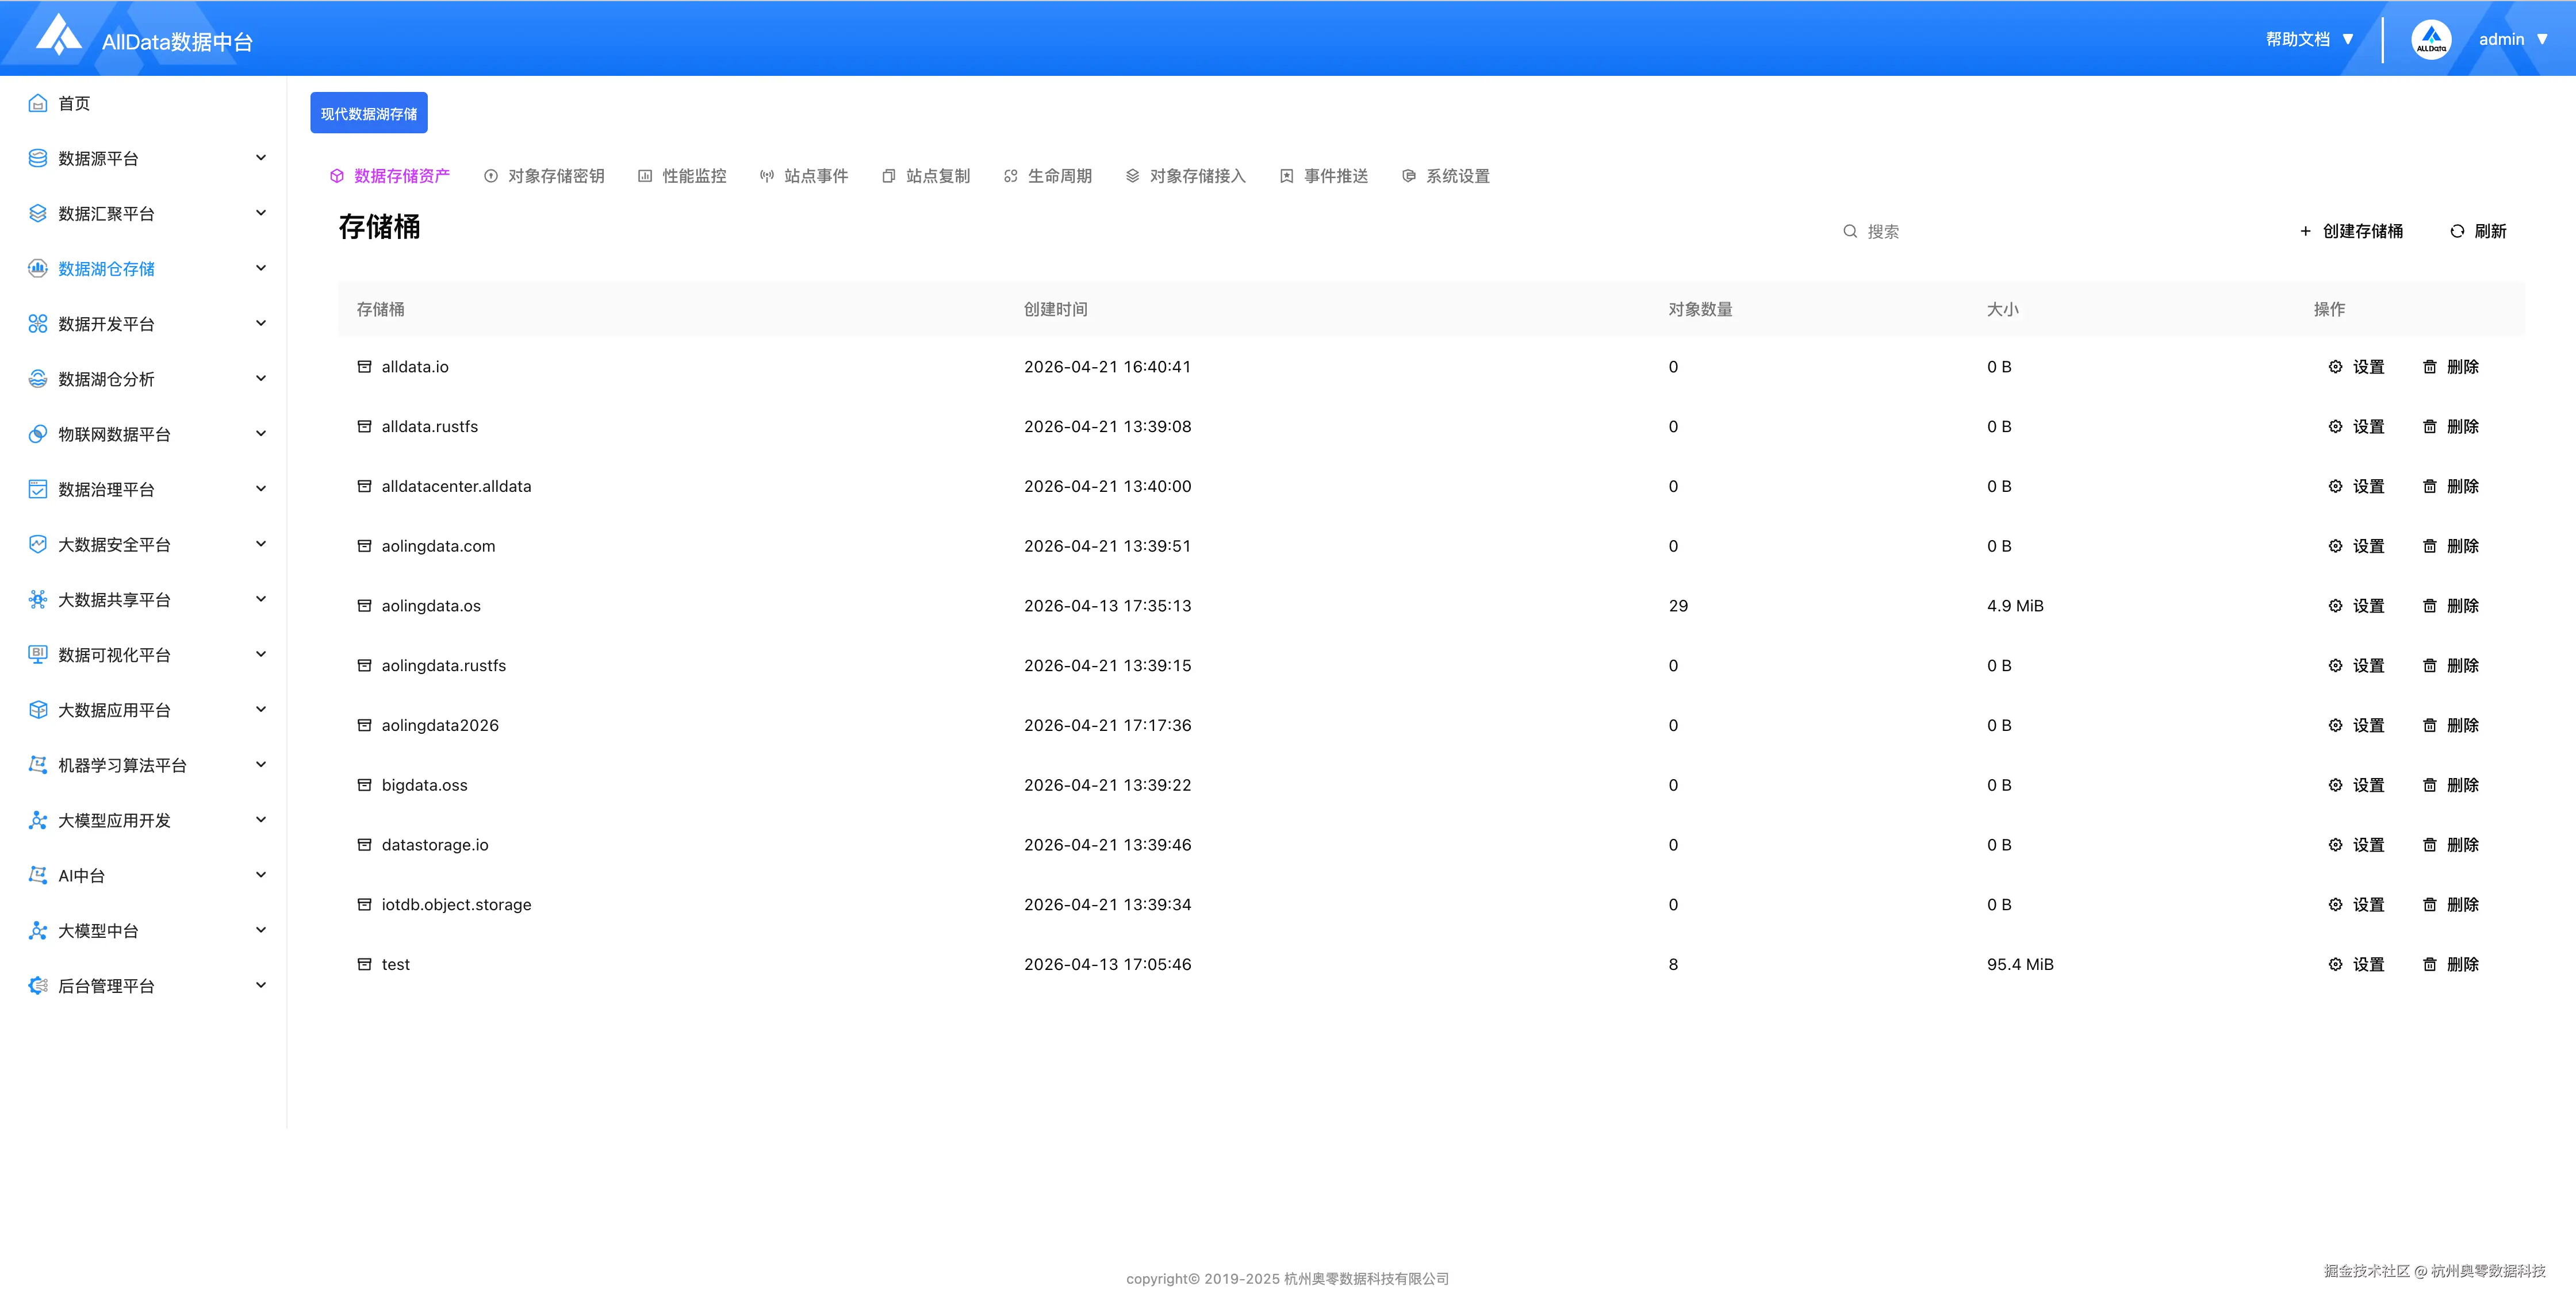Expand the 数据源平台 menu chevron
2576x1309 pixels.
pyautogui.click(x=261, y=158)
